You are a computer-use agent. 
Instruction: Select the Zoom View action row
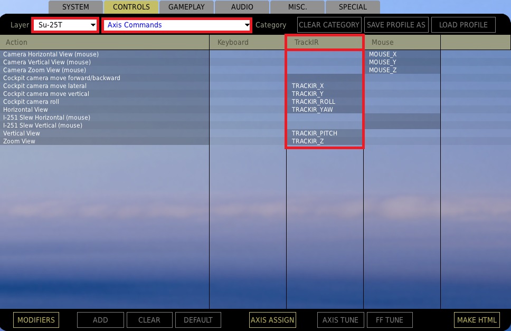(105, 141)
